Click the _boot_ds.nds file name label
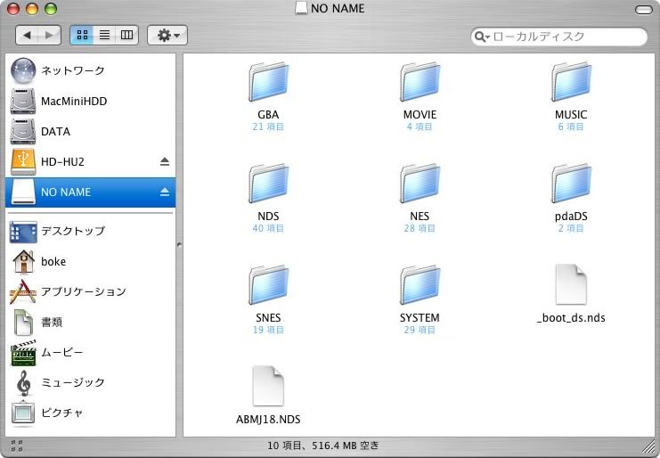This screenshot has width=660, height=458. [x=571, y=318]
